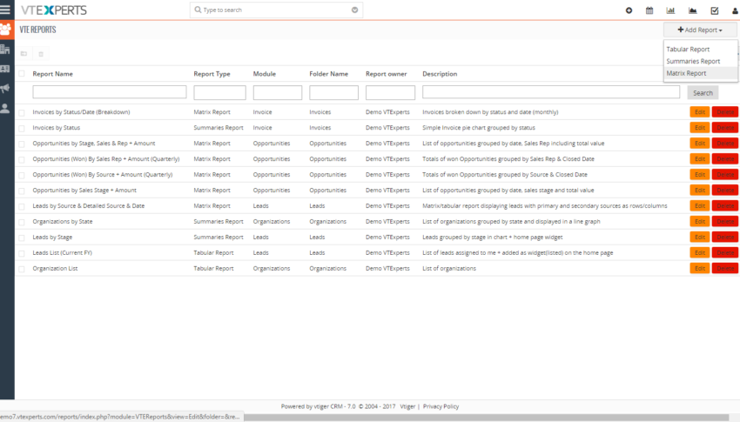Click the quick create plus icon
The width and height of the screenshot is (740, 422).
click(629, 10)
